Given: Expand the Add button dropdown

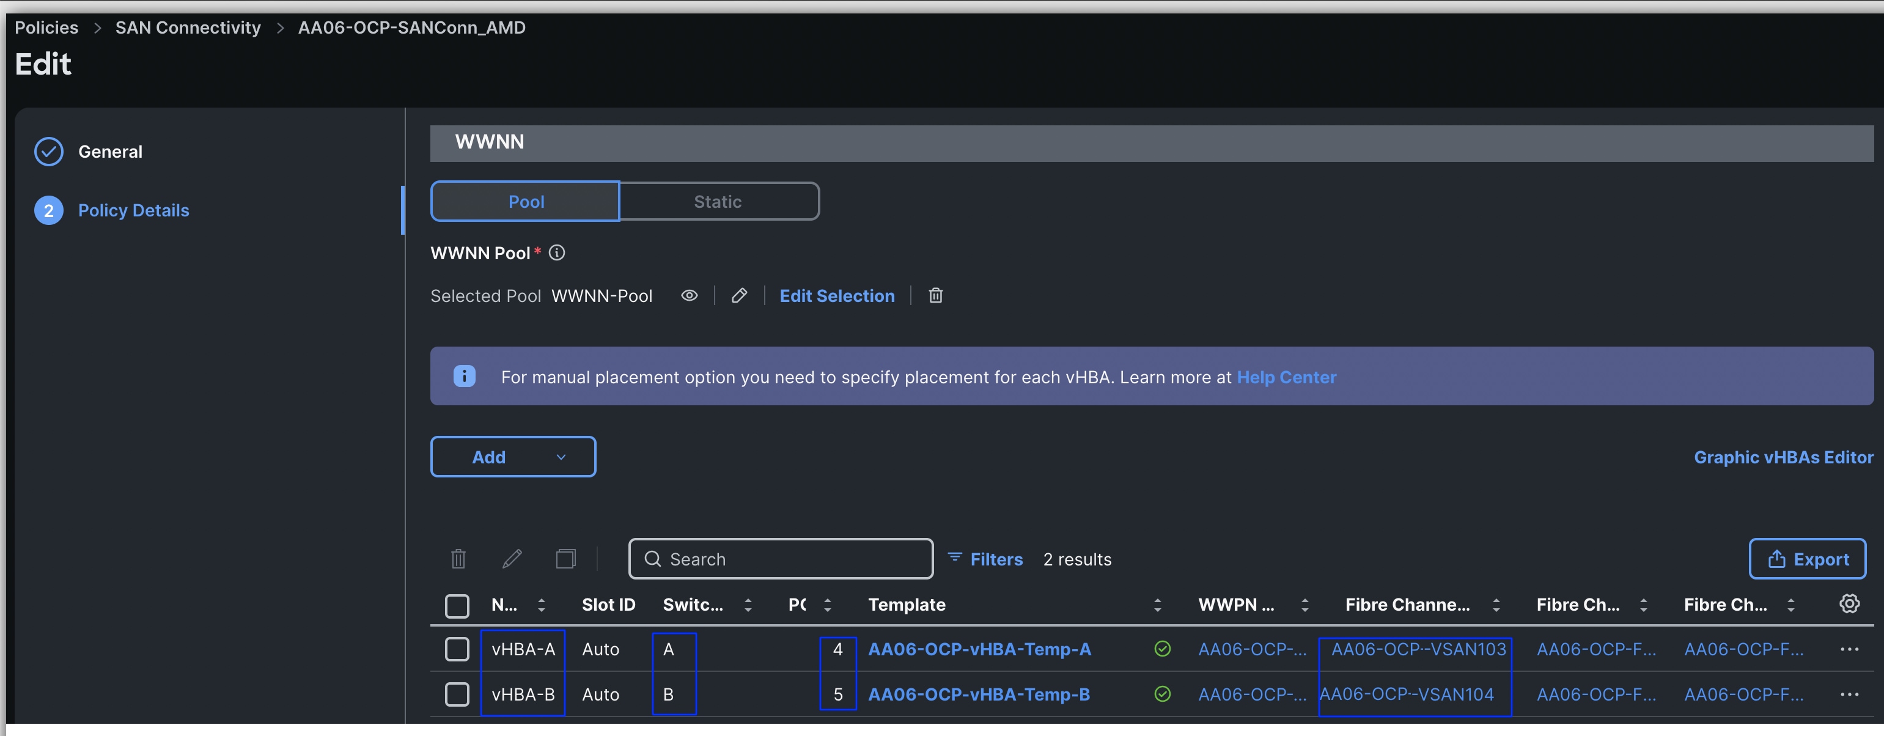Looking at the screenshot, I should [x=560, y=457].
